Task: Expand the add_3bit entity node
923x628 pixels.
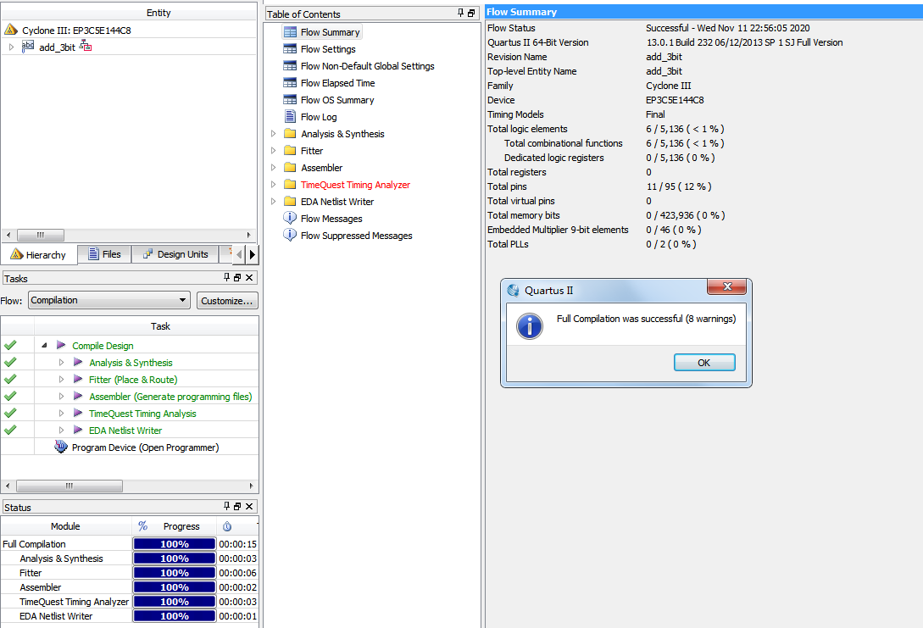Action: 11,47
